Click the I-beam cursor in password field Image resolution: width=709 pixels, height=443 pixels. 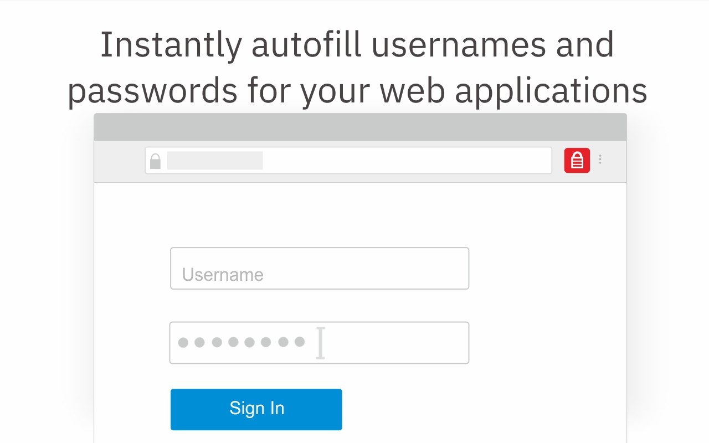[320, 343]
